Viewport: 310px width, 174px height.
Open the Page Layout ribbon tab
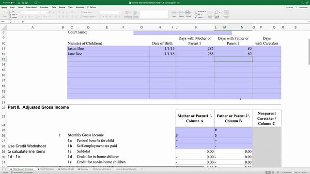click(x=31, y=7)
